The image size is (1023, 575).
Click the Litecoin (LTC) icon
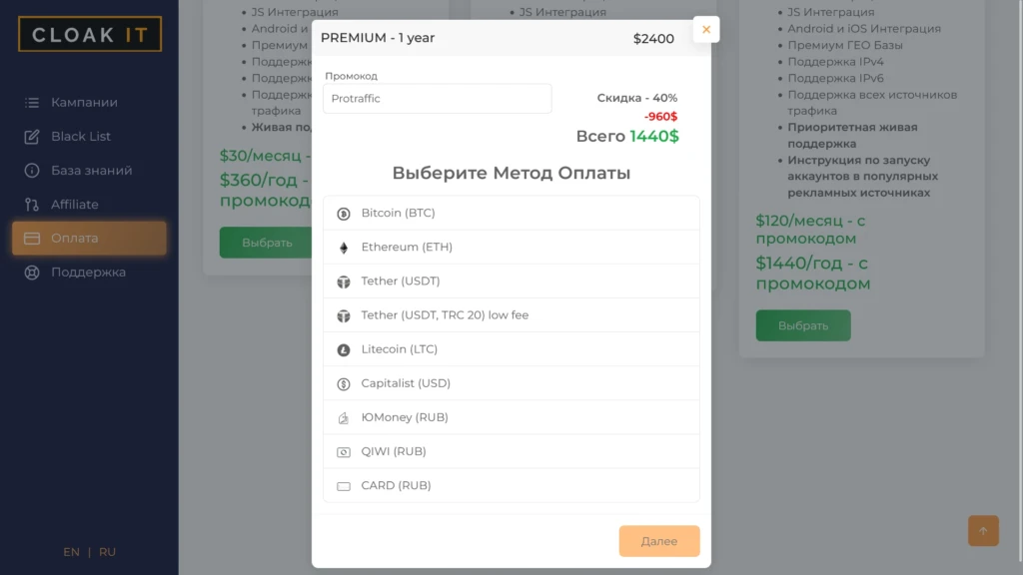coord(344,350)
